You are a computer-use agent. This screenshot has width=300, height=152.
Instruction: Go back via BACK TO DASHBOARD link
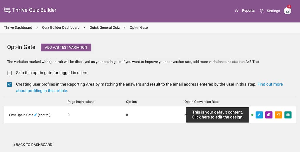click(x=33, y=145)
